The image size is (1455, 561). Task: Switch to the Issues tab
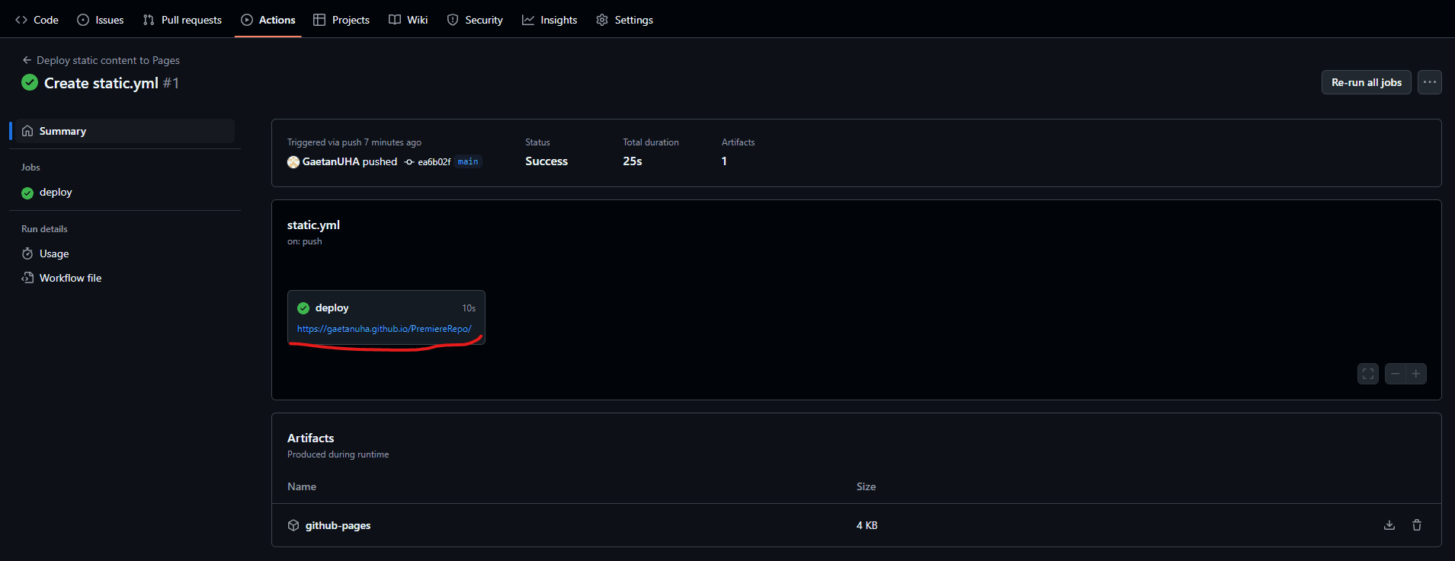coord(101,20)
